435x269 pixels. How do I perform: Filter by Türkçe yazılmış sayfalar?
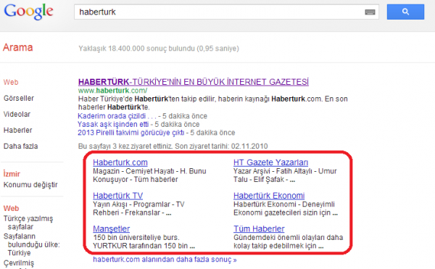point(28,223)
